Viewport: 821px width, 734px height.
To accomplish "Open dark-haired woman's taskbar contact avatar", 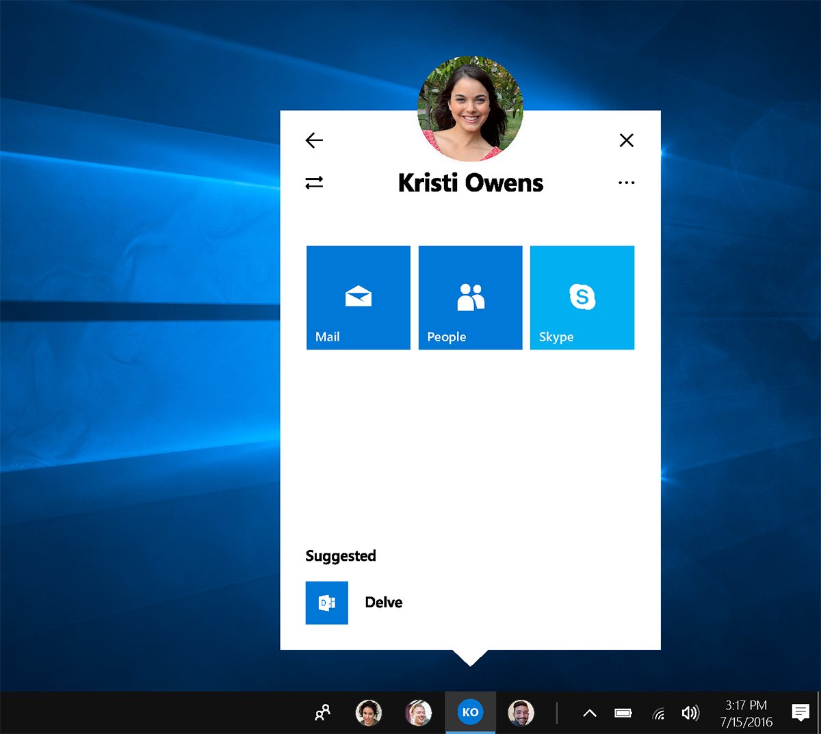I will tap(369, 713).
